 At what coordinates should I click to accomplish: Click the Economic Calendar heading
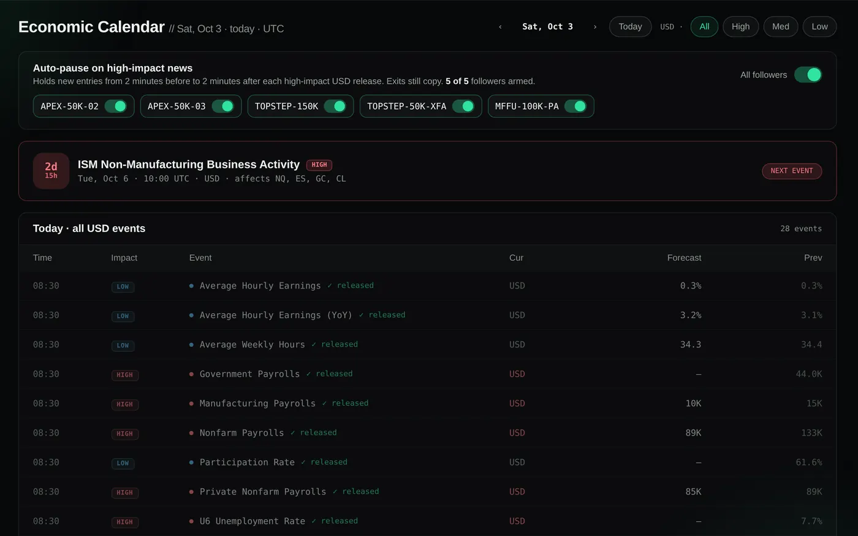[x=91, y=27]
